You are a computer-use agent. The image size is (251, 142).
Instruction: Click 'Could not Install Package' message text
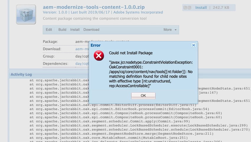pyautogui.click(x=131, y=53)
